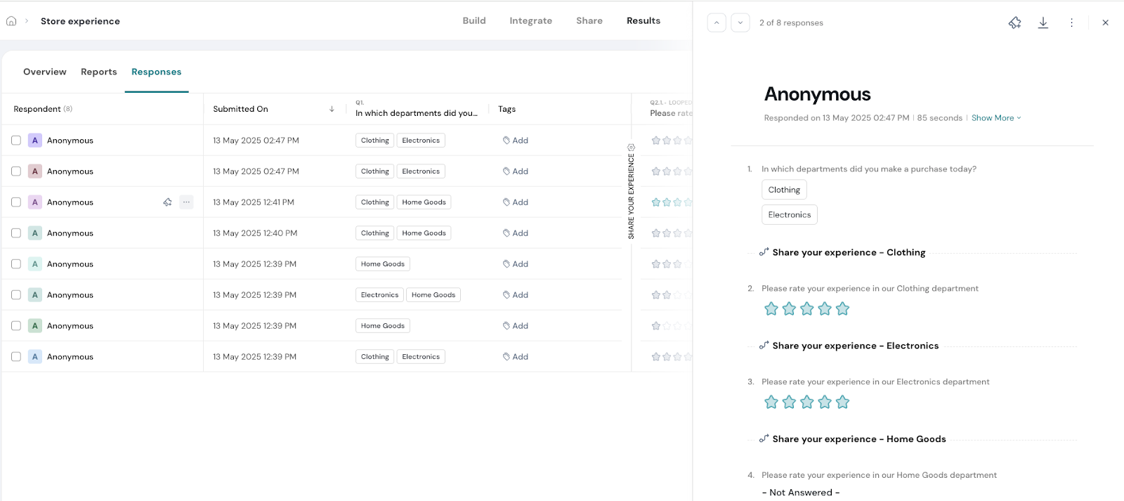1124x501 pixels.
Task: Switch to the Overview tab
Action: 45,72
